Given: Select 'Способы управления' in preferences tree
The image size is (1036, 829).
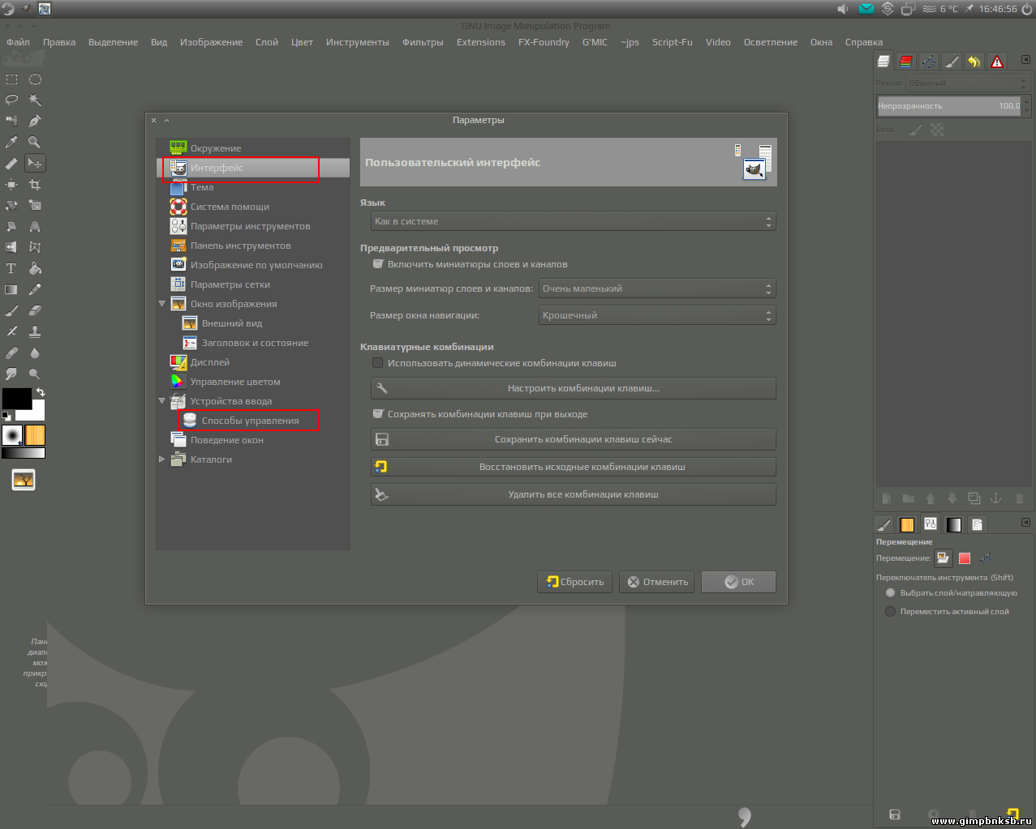Looking at the screenshot, I should 250,421.
